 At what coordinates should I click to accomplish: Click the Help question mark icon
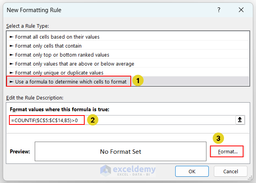(219, 10)
